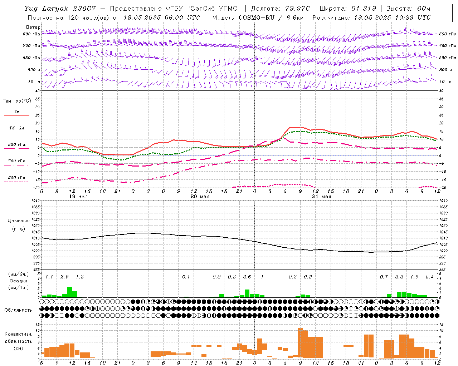Viewport: 458px width, 366px height.
Task: Select the 3-hour precipitation value 0.2
Action: 292,277
